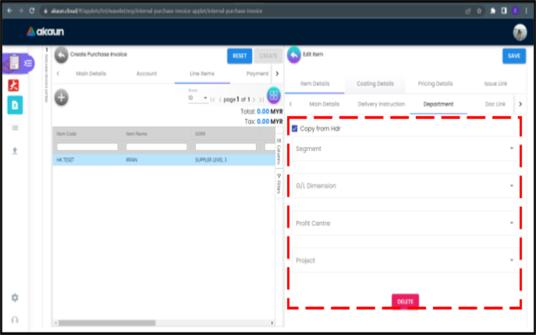Open the user profile avatar
This screenshot has width=536, height=335.
click(x=520, y=32)
